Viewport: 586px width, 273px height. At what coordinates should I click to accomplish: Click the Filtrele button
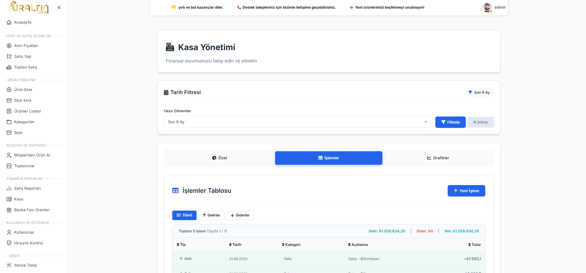[x=450, y=122]
